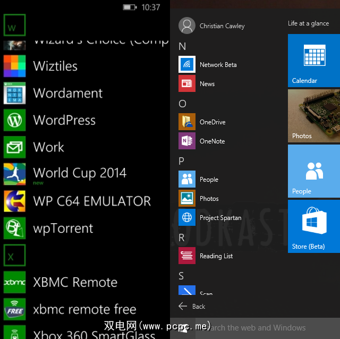This screenshot has height=339, width=340.
Task: Click the Christian Cawley user name
Action: coord(222,26)
